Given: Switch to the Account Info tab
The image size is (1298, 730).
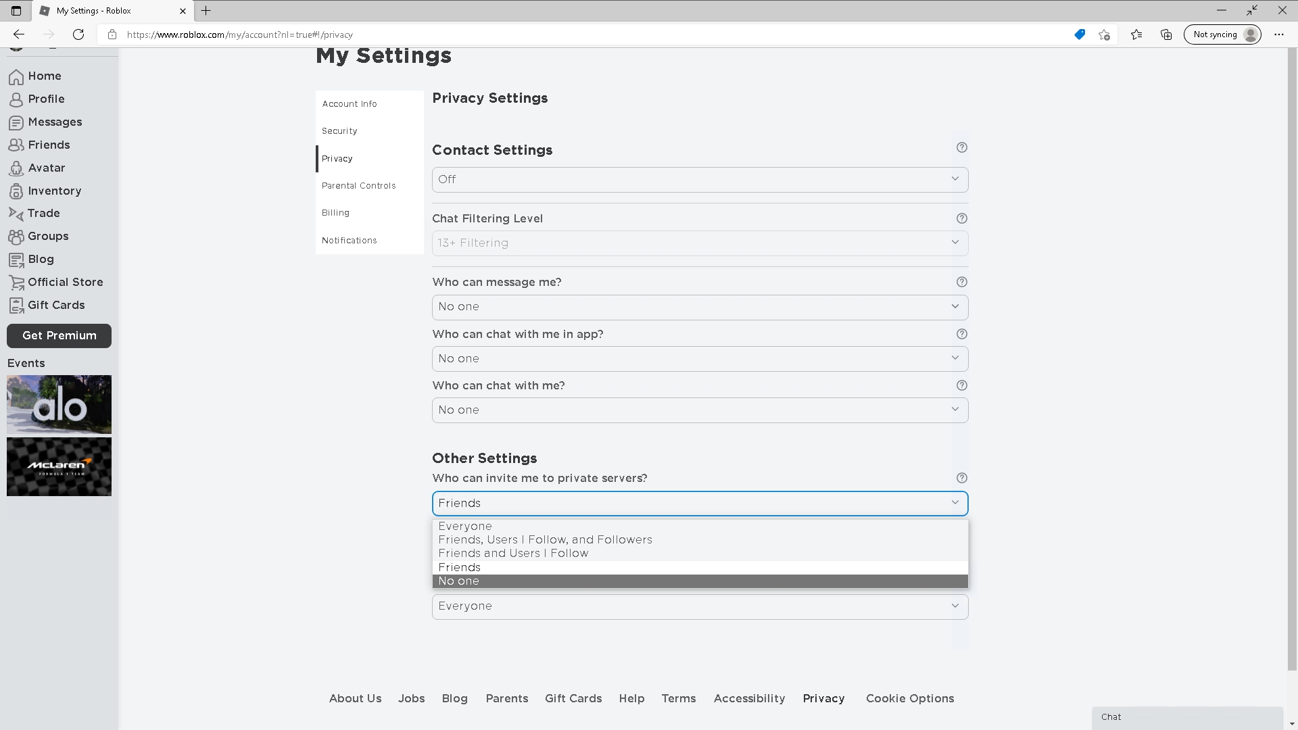Looking at the screenshot, I should coord(370,104).
